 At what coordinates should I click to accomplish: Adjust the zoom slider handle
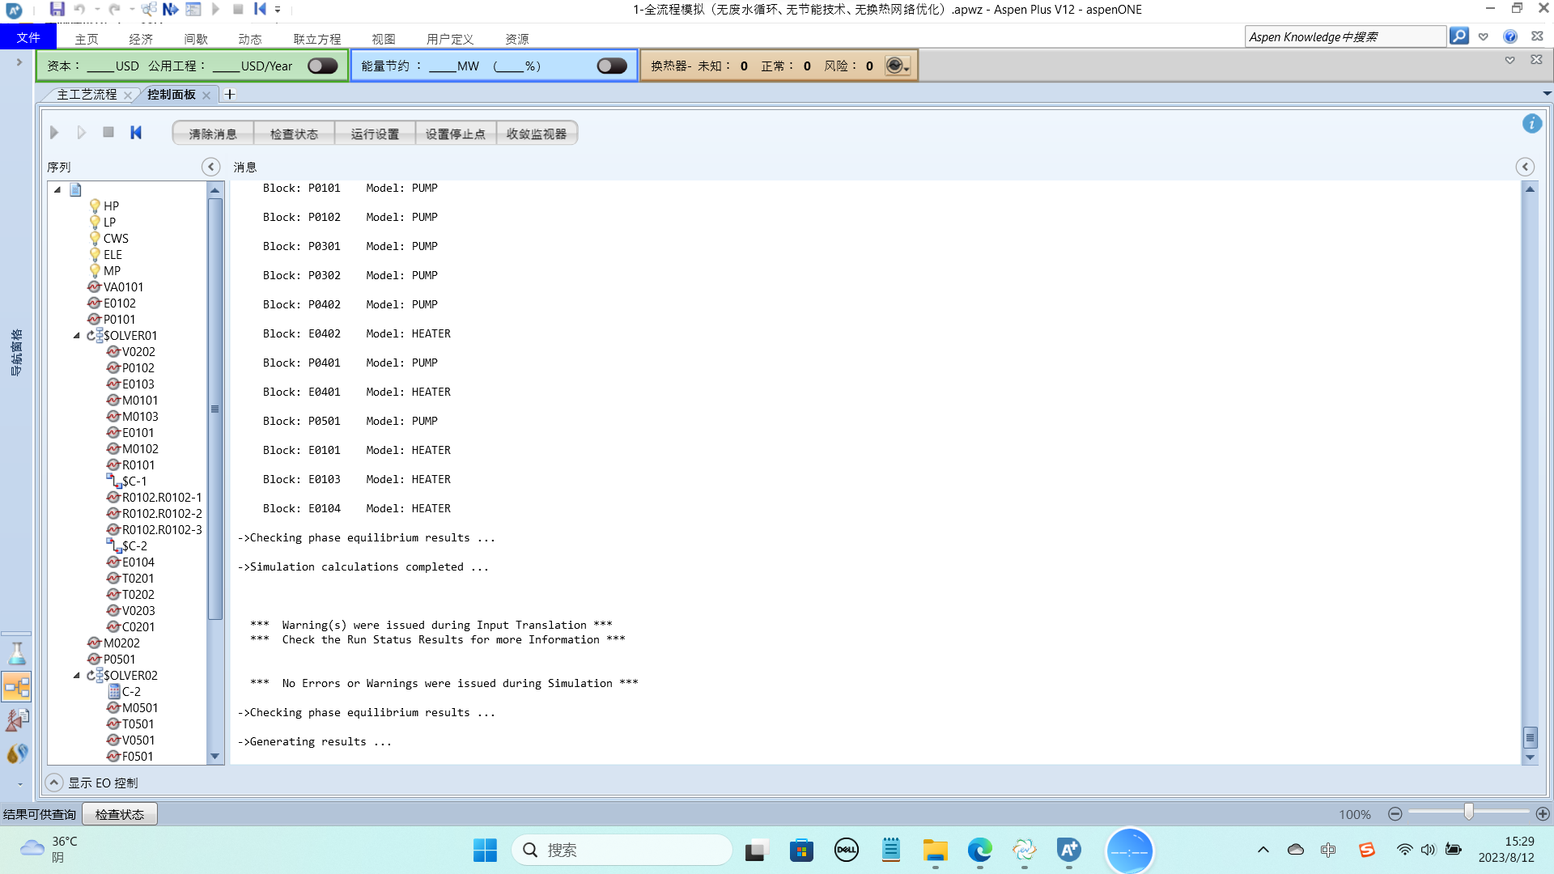click(x=1468, y=812)
